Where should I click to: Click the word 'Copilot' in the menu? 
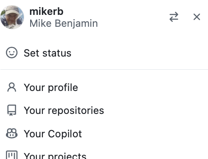click(65, 134)
